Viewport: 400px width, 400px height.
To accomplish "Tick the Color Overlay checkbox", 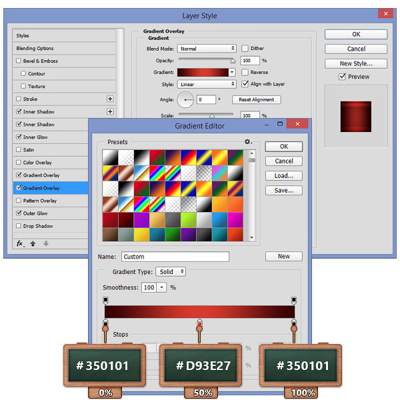I will tap(19, 162).
